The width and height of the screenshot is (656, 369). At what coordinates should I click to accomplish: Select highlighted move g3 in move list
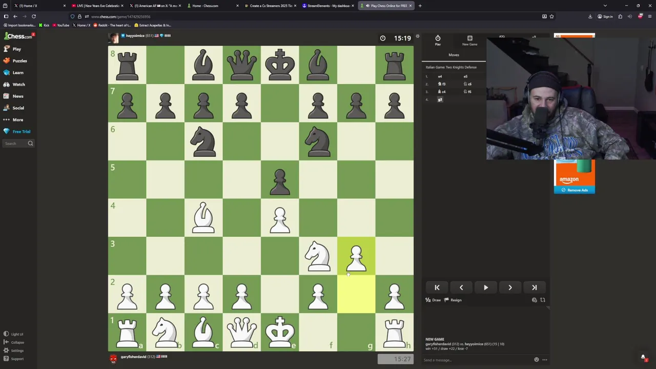pyautogui.click(x=440, y=99)
